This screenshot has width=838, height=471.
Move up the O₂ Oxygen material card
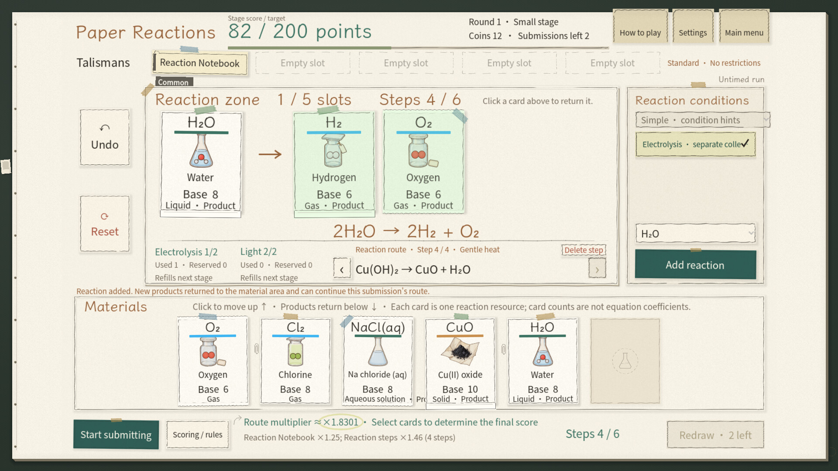(x=213, y=362)
